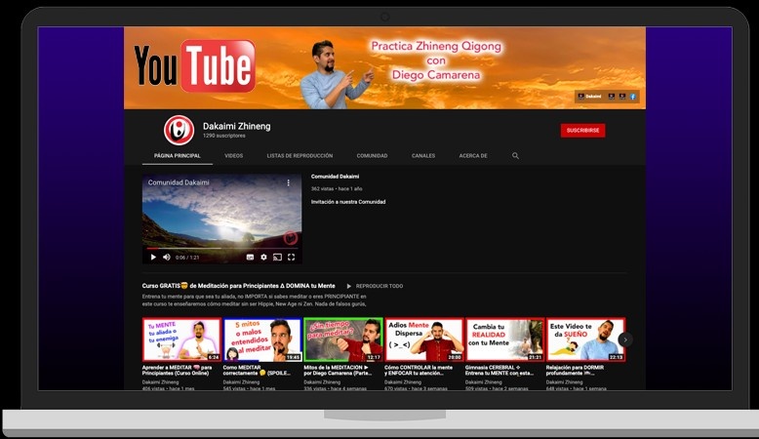Search the channel with the magnifier icon
The width and height of the screenshot is (759, 439).
point(515,156)
